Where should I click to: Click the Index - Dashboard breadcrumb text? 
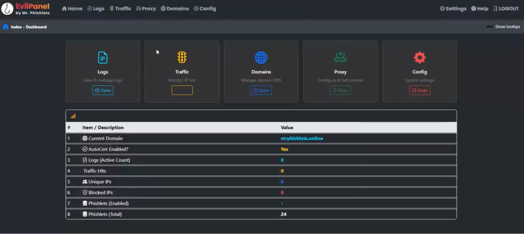pyautogui.click(x=29, y=27)
